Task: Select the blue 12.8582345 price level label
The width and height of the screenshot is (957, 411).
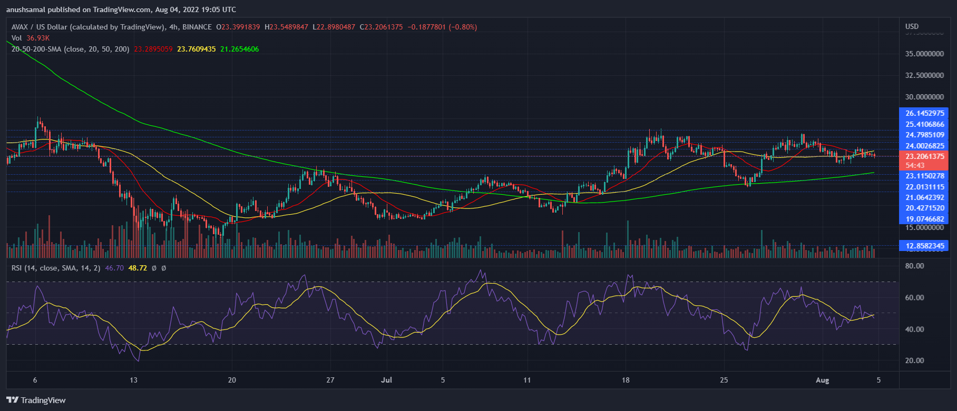Action: click(x=924, y=246)
